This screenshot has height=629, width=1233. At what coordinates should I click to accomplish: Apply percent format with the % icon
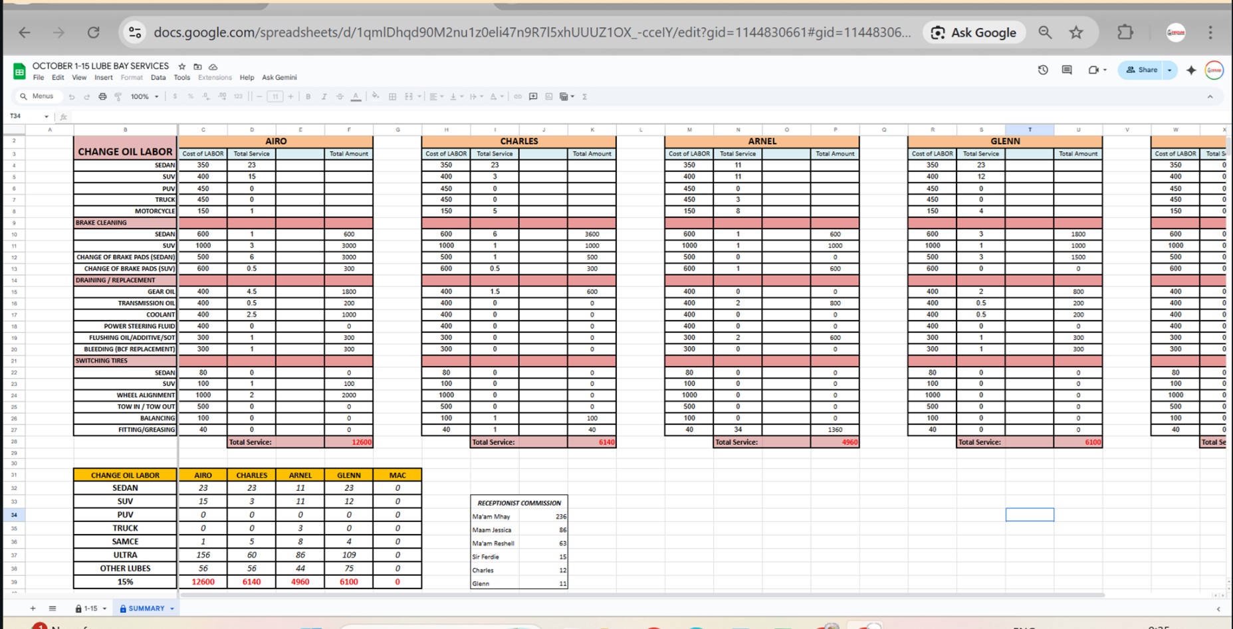(x=190, y=97)
